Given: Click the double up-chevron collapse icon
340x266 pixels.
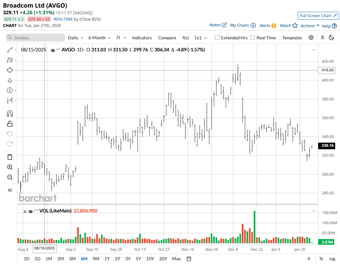Looking at the screenshot, I should (323, 37).
